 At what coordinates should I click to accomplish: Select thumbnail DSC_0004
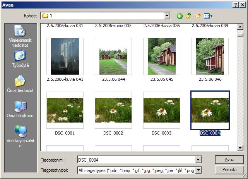[210, 110]
